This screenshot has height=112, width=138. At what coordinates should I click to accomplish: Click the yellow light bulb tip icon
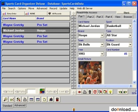coord(110,92)
